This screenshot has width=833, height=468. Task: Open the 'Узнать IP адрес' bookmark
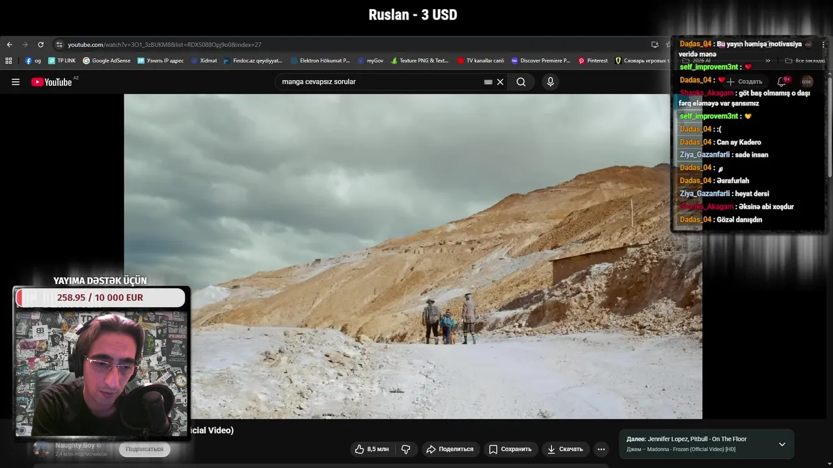161,60
